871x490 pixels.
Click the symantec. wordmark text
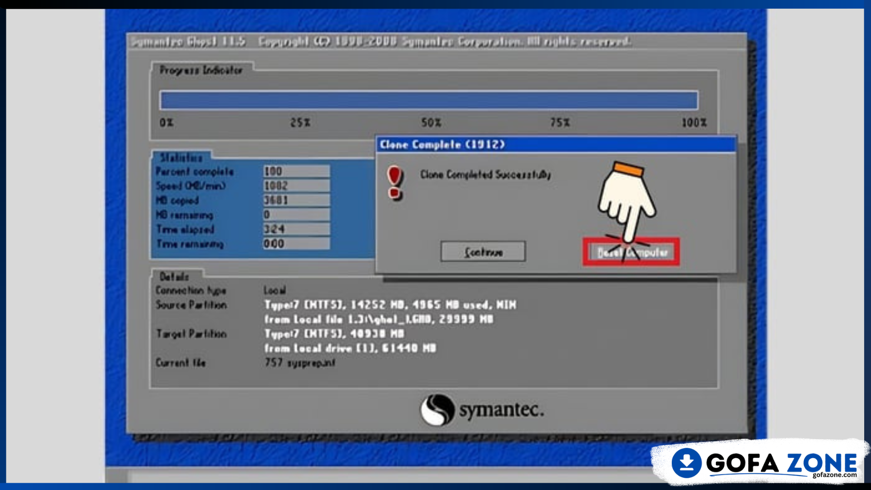pos(501,410)
